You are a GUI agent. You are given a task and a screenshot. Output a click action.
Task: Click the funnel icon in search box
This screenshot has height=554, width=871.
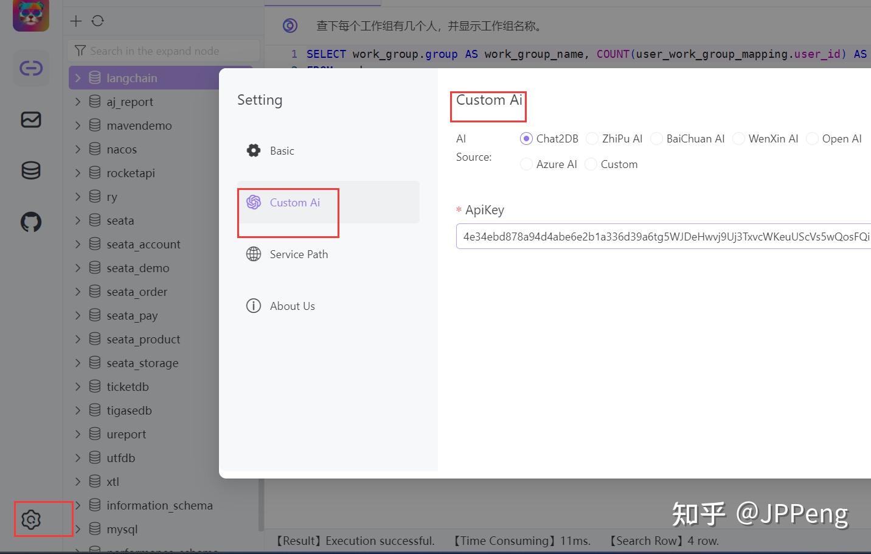coord(80,51)
